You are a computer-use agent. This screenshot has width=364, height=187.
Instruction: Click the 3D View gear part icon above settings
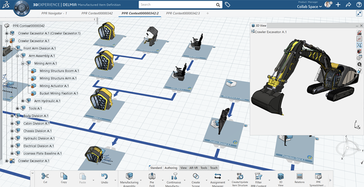point(359,58)
